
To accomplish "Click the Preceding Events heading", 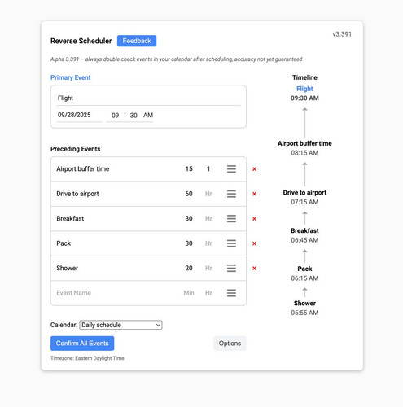I will (76, 149).
